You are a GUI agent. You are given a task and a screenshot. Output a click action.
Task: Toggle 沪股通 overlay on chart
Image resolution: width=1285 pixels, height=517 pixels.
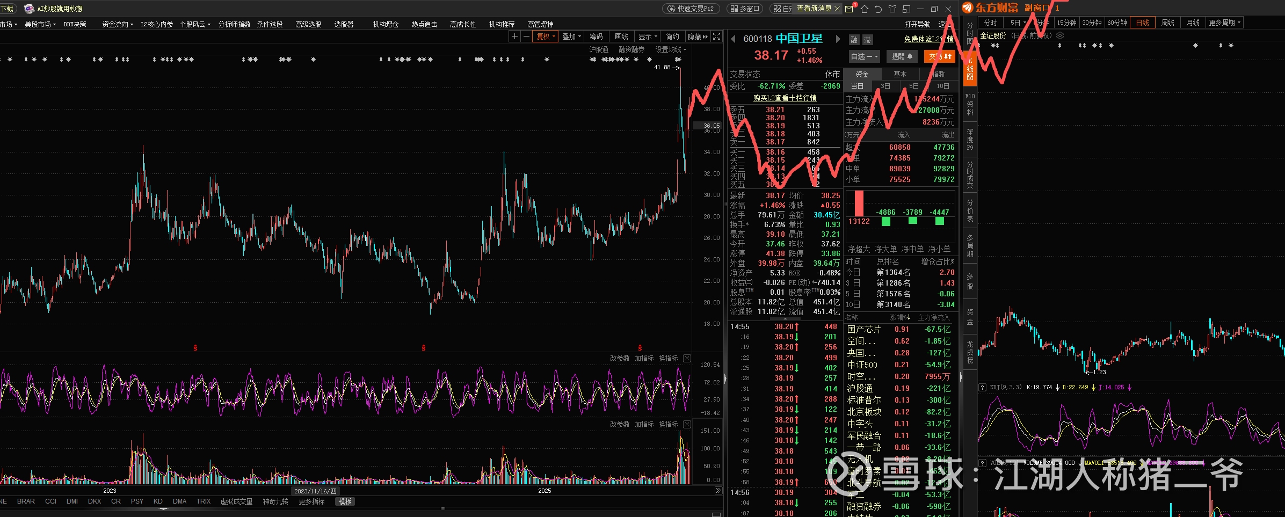click(599, 49)
